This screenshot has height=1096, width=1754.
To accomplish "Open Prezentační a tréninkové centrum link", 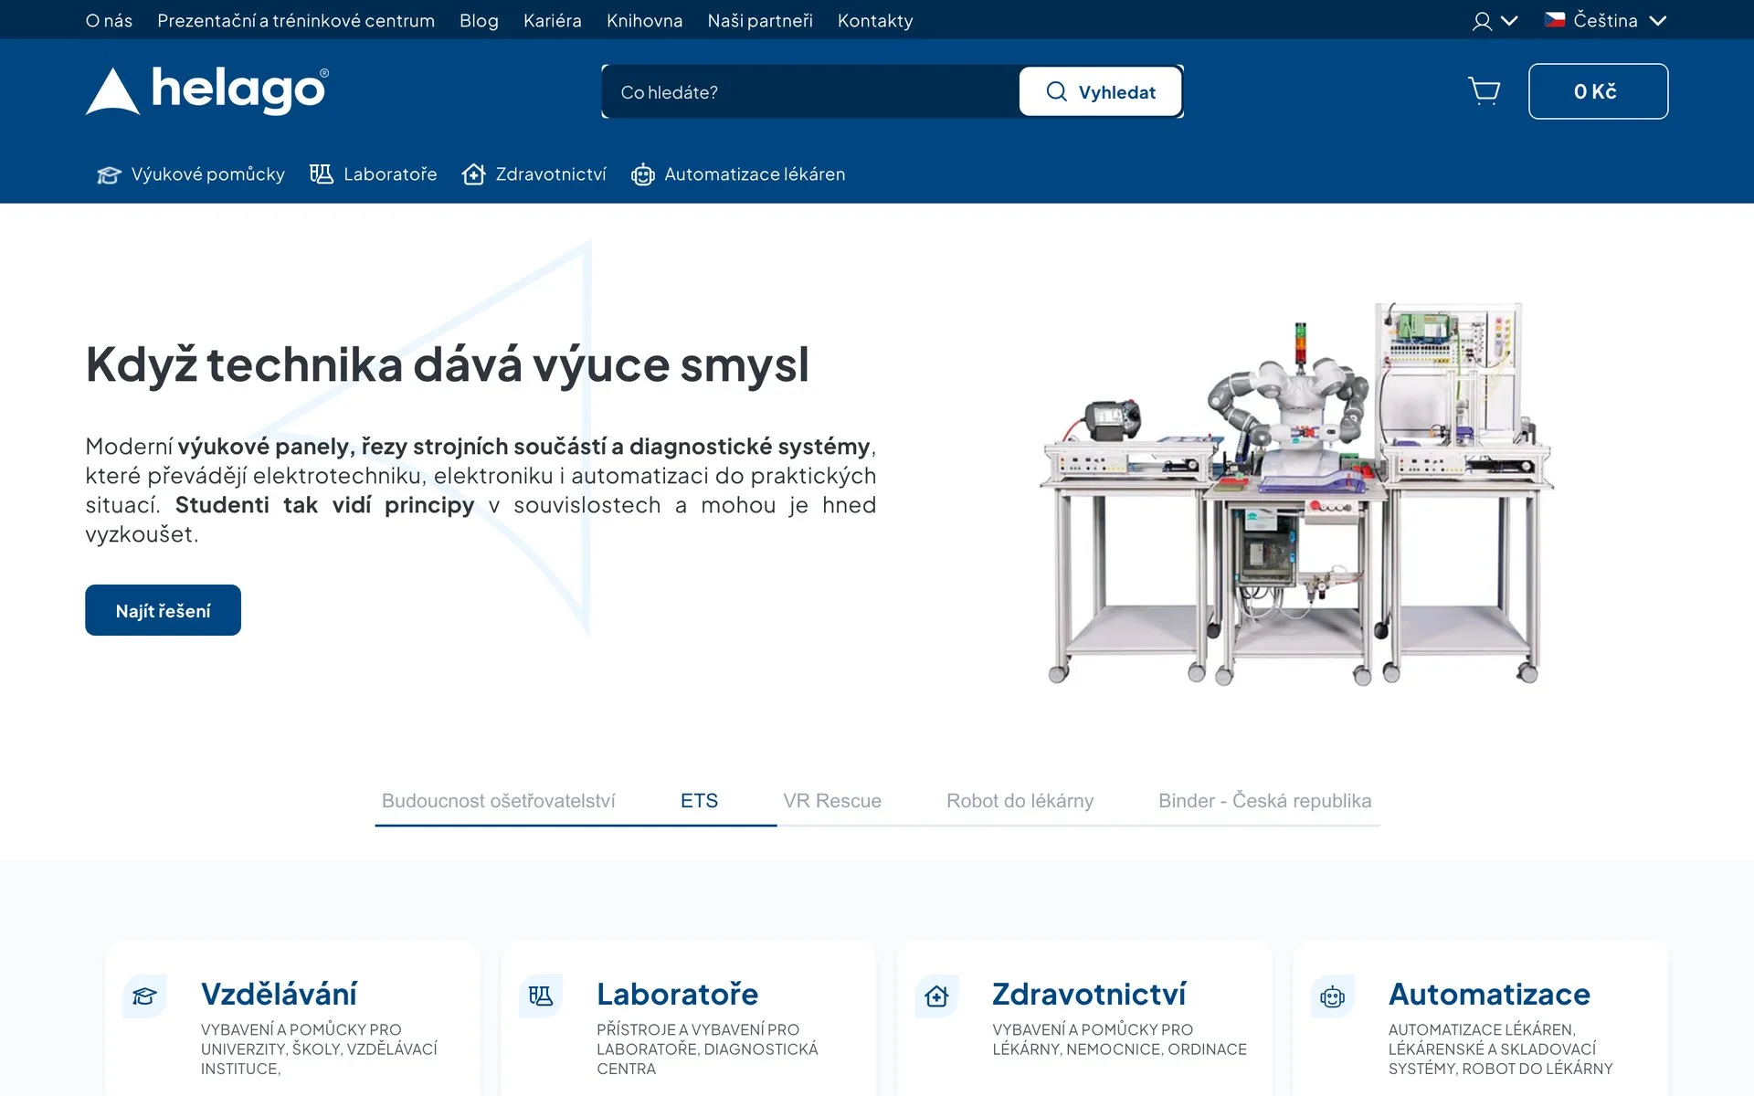I will 296,20.
